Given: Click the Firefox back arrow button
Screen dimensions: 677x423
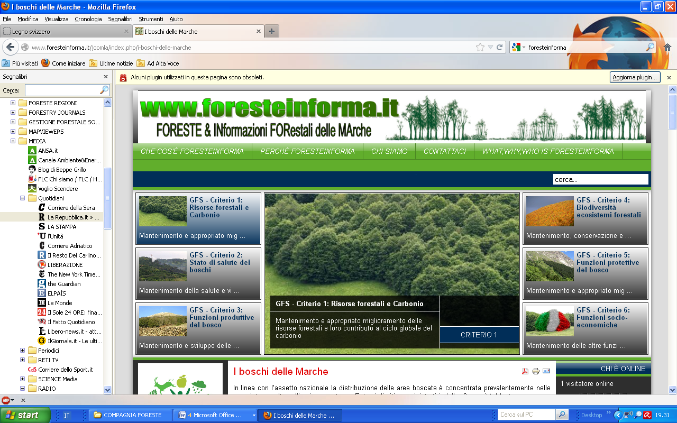Looking at the screenshot, I should [10, 47].
